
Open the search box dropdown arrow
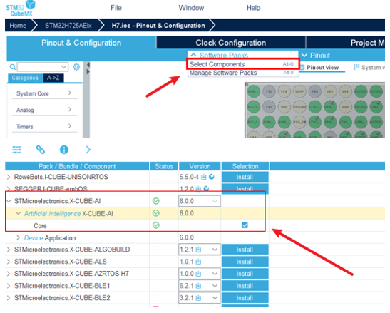(63, 67)
